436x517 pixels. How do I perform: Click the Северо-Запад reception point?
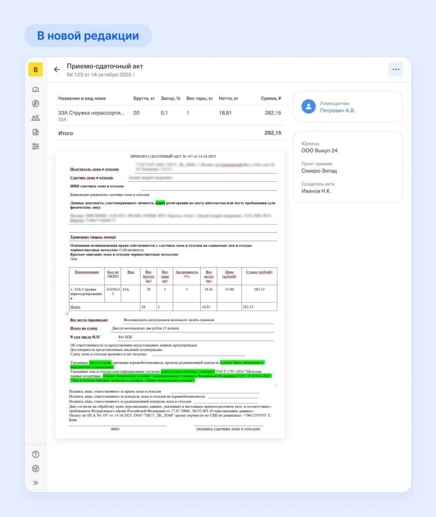(319, 171)
